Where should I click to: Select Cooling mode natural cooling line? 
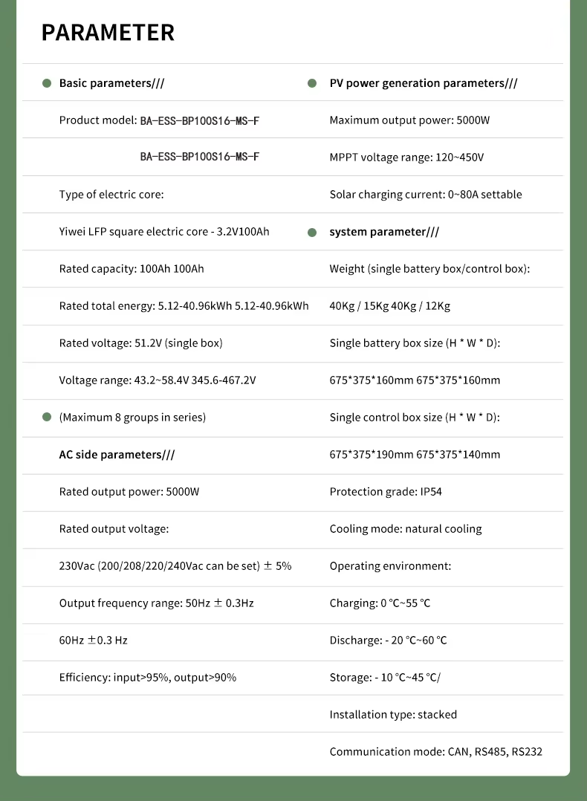pos(406,529)
